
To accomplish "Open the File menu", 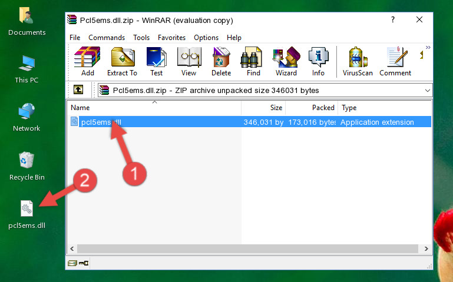I will click(75, 38).
